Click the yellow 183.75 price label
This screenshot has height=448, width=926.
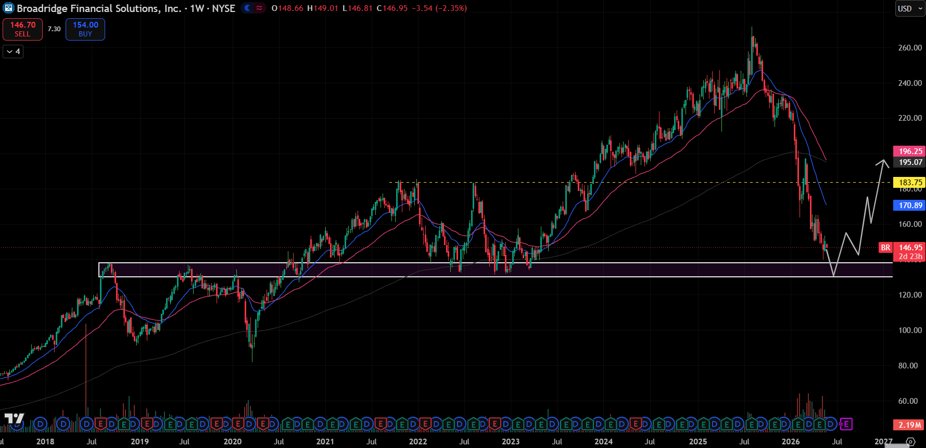click(x=909, y=183)
